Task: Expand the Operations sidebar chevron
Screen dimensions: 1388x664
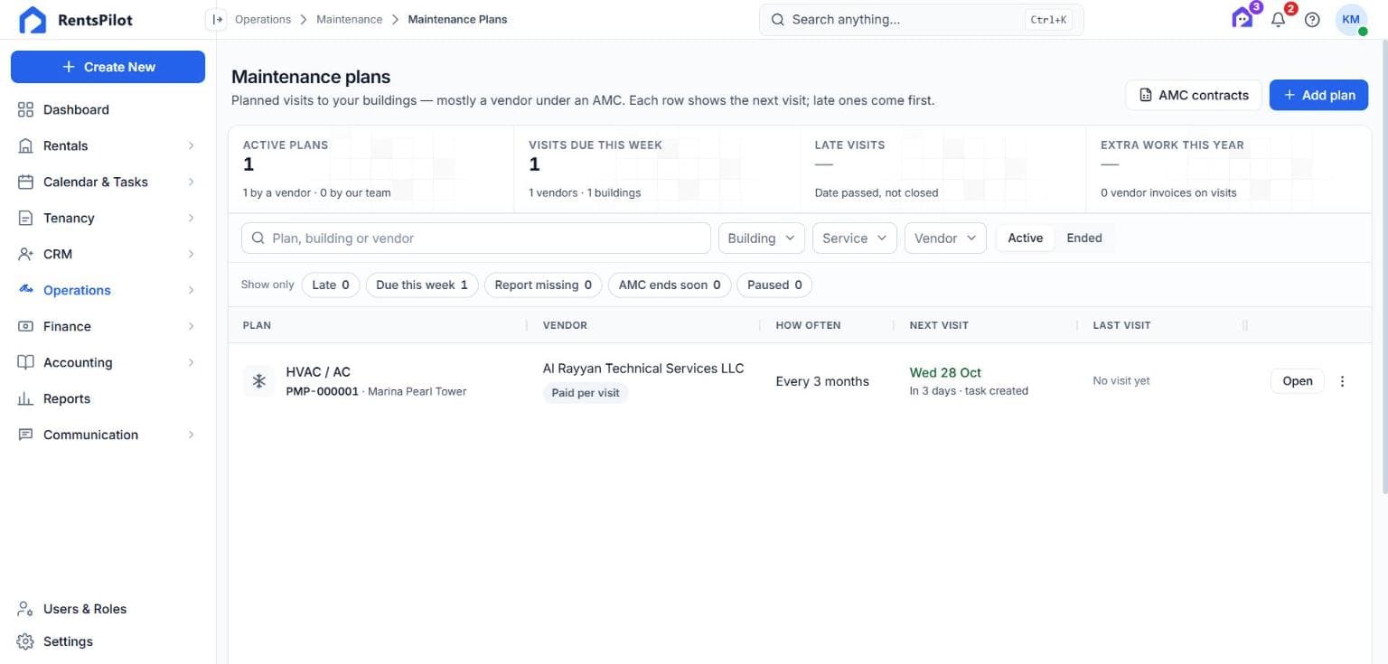Action: [191, 290]
